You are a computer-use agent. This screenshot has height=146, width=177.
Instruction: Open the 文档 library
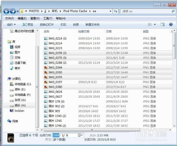point(15,58)
